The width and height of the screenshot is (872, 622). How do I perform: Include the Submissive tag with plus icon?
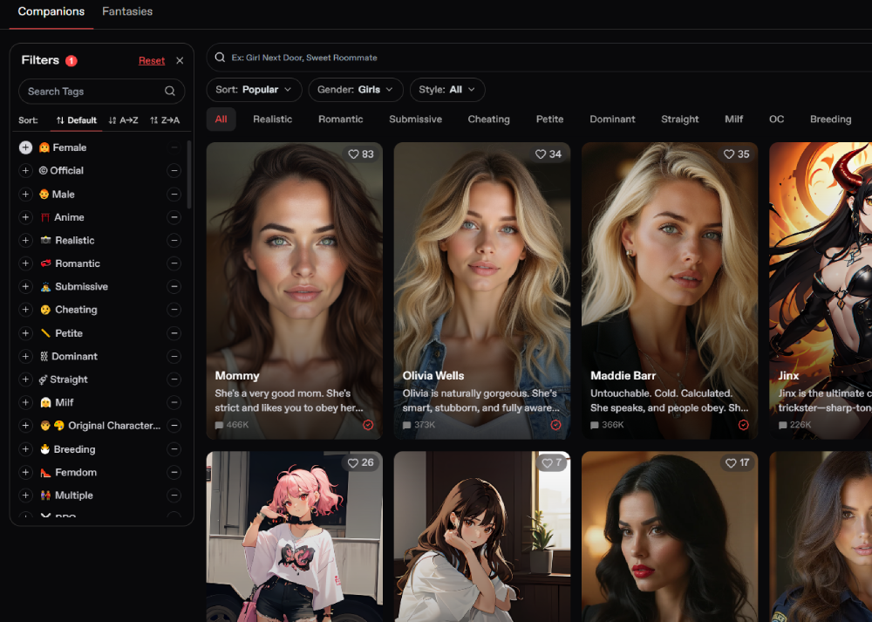25,286
